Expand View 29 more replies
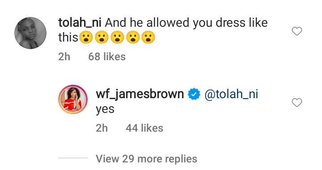The width and height of the screenshot is (322, 170). point(146,159)
